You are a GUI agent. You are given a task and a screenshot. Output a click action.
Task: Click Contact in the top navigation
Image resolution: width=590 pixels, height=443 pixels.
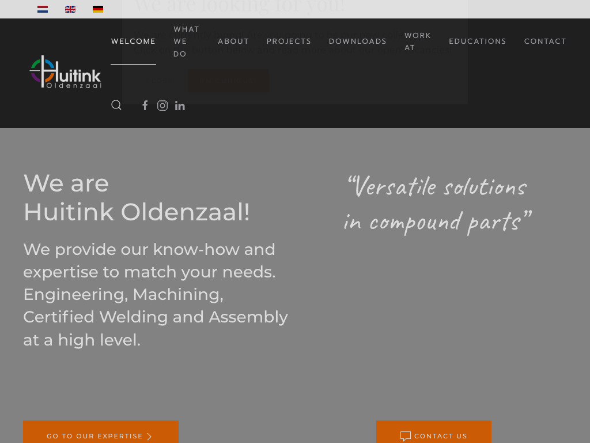pos(545,42)
